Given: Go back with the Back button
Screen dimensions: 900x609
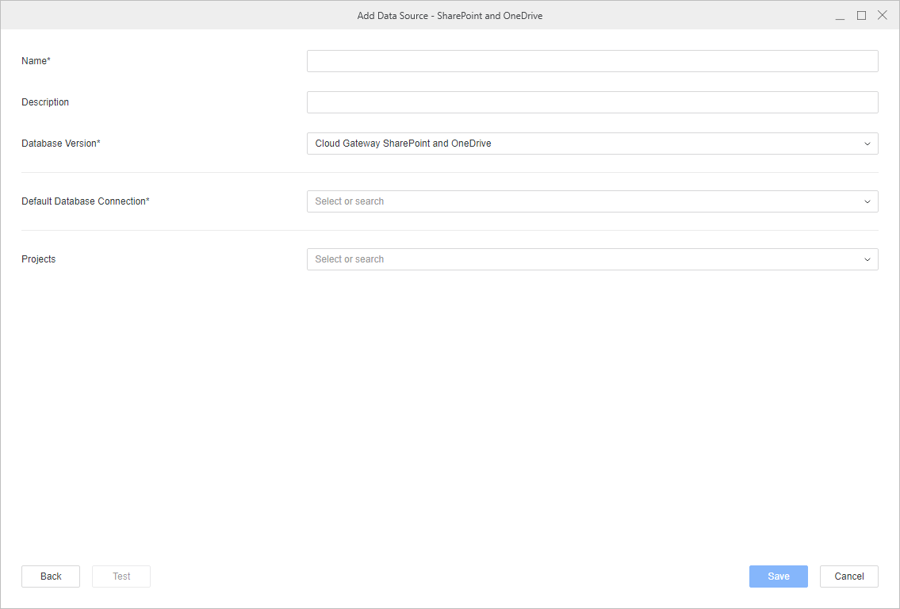Looking at the screenshot, I should (51, 576).
